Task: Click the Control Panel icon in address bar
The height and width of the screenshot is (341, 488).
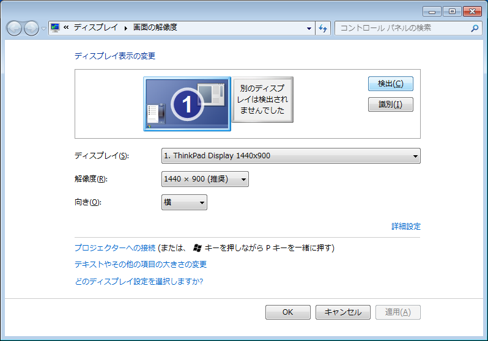Action: tap(56, 28)
